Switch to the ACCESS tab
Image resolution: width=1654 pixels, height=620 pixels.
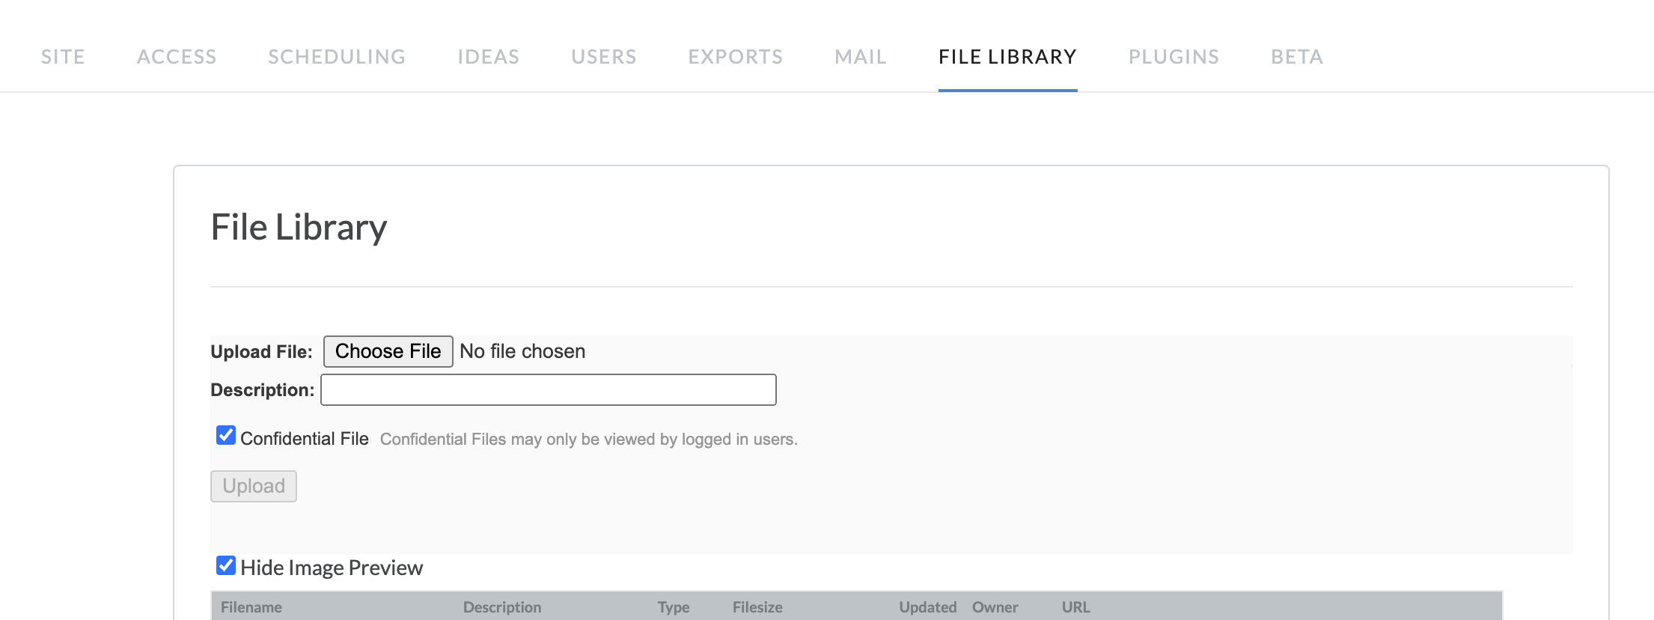pyautogui.click(x=177, y=57)
